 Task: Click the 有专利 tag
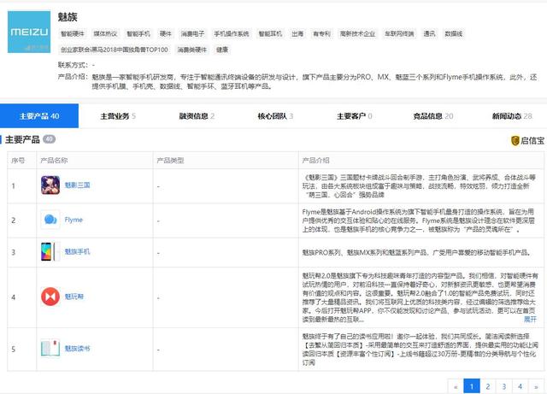point(321,34)
